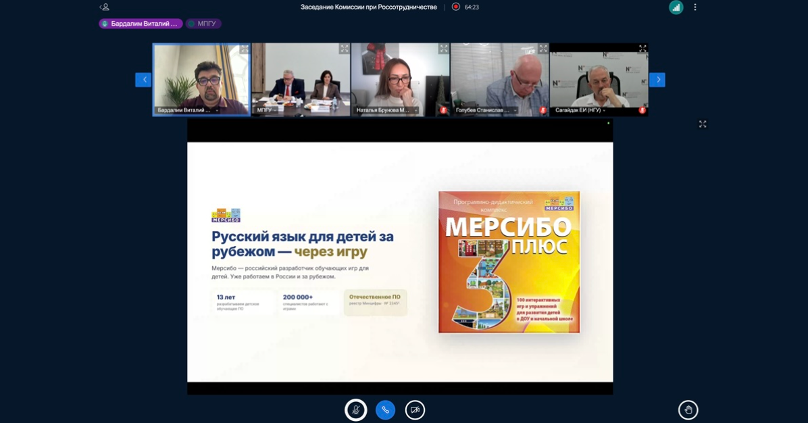Screen dimensions: 808x423
Task: Open dropdown next to Бардалим Виталий name label
Action: point(217,110)
